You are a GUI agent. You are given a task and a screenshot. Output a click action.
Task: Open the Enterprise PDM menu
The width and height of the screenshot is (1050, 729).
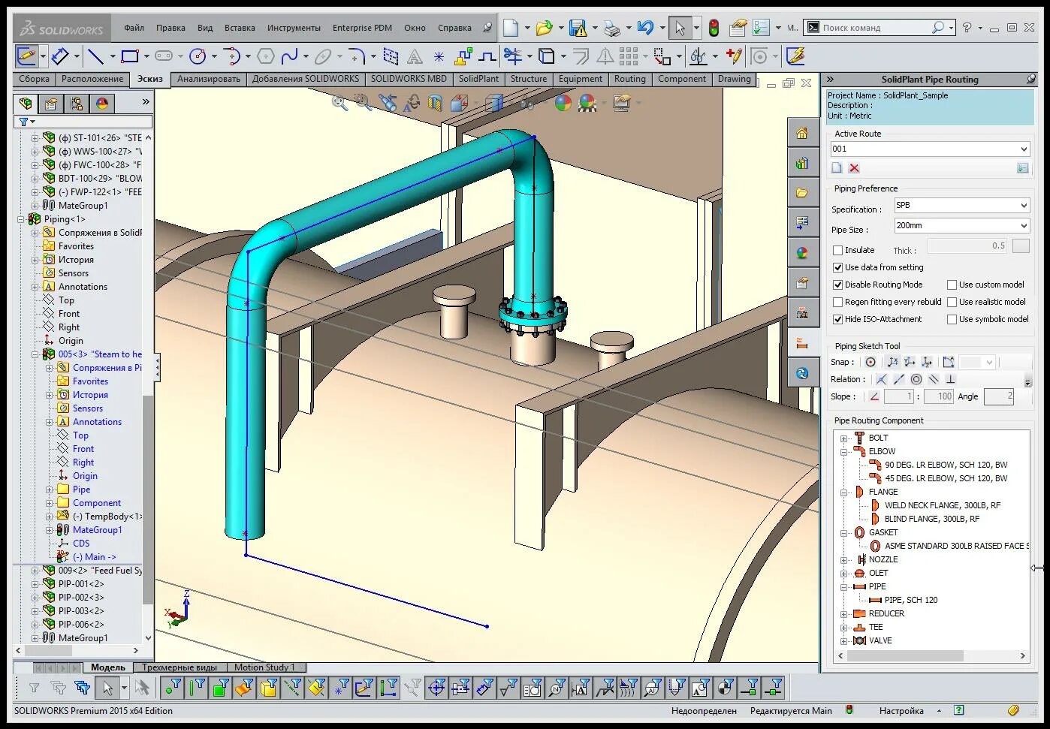pos(362,28)
